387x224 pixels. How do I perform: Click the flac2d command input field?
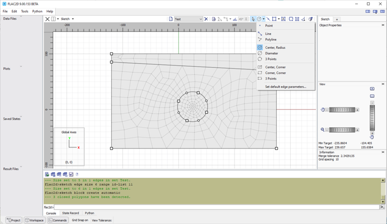tap(211, 207)
